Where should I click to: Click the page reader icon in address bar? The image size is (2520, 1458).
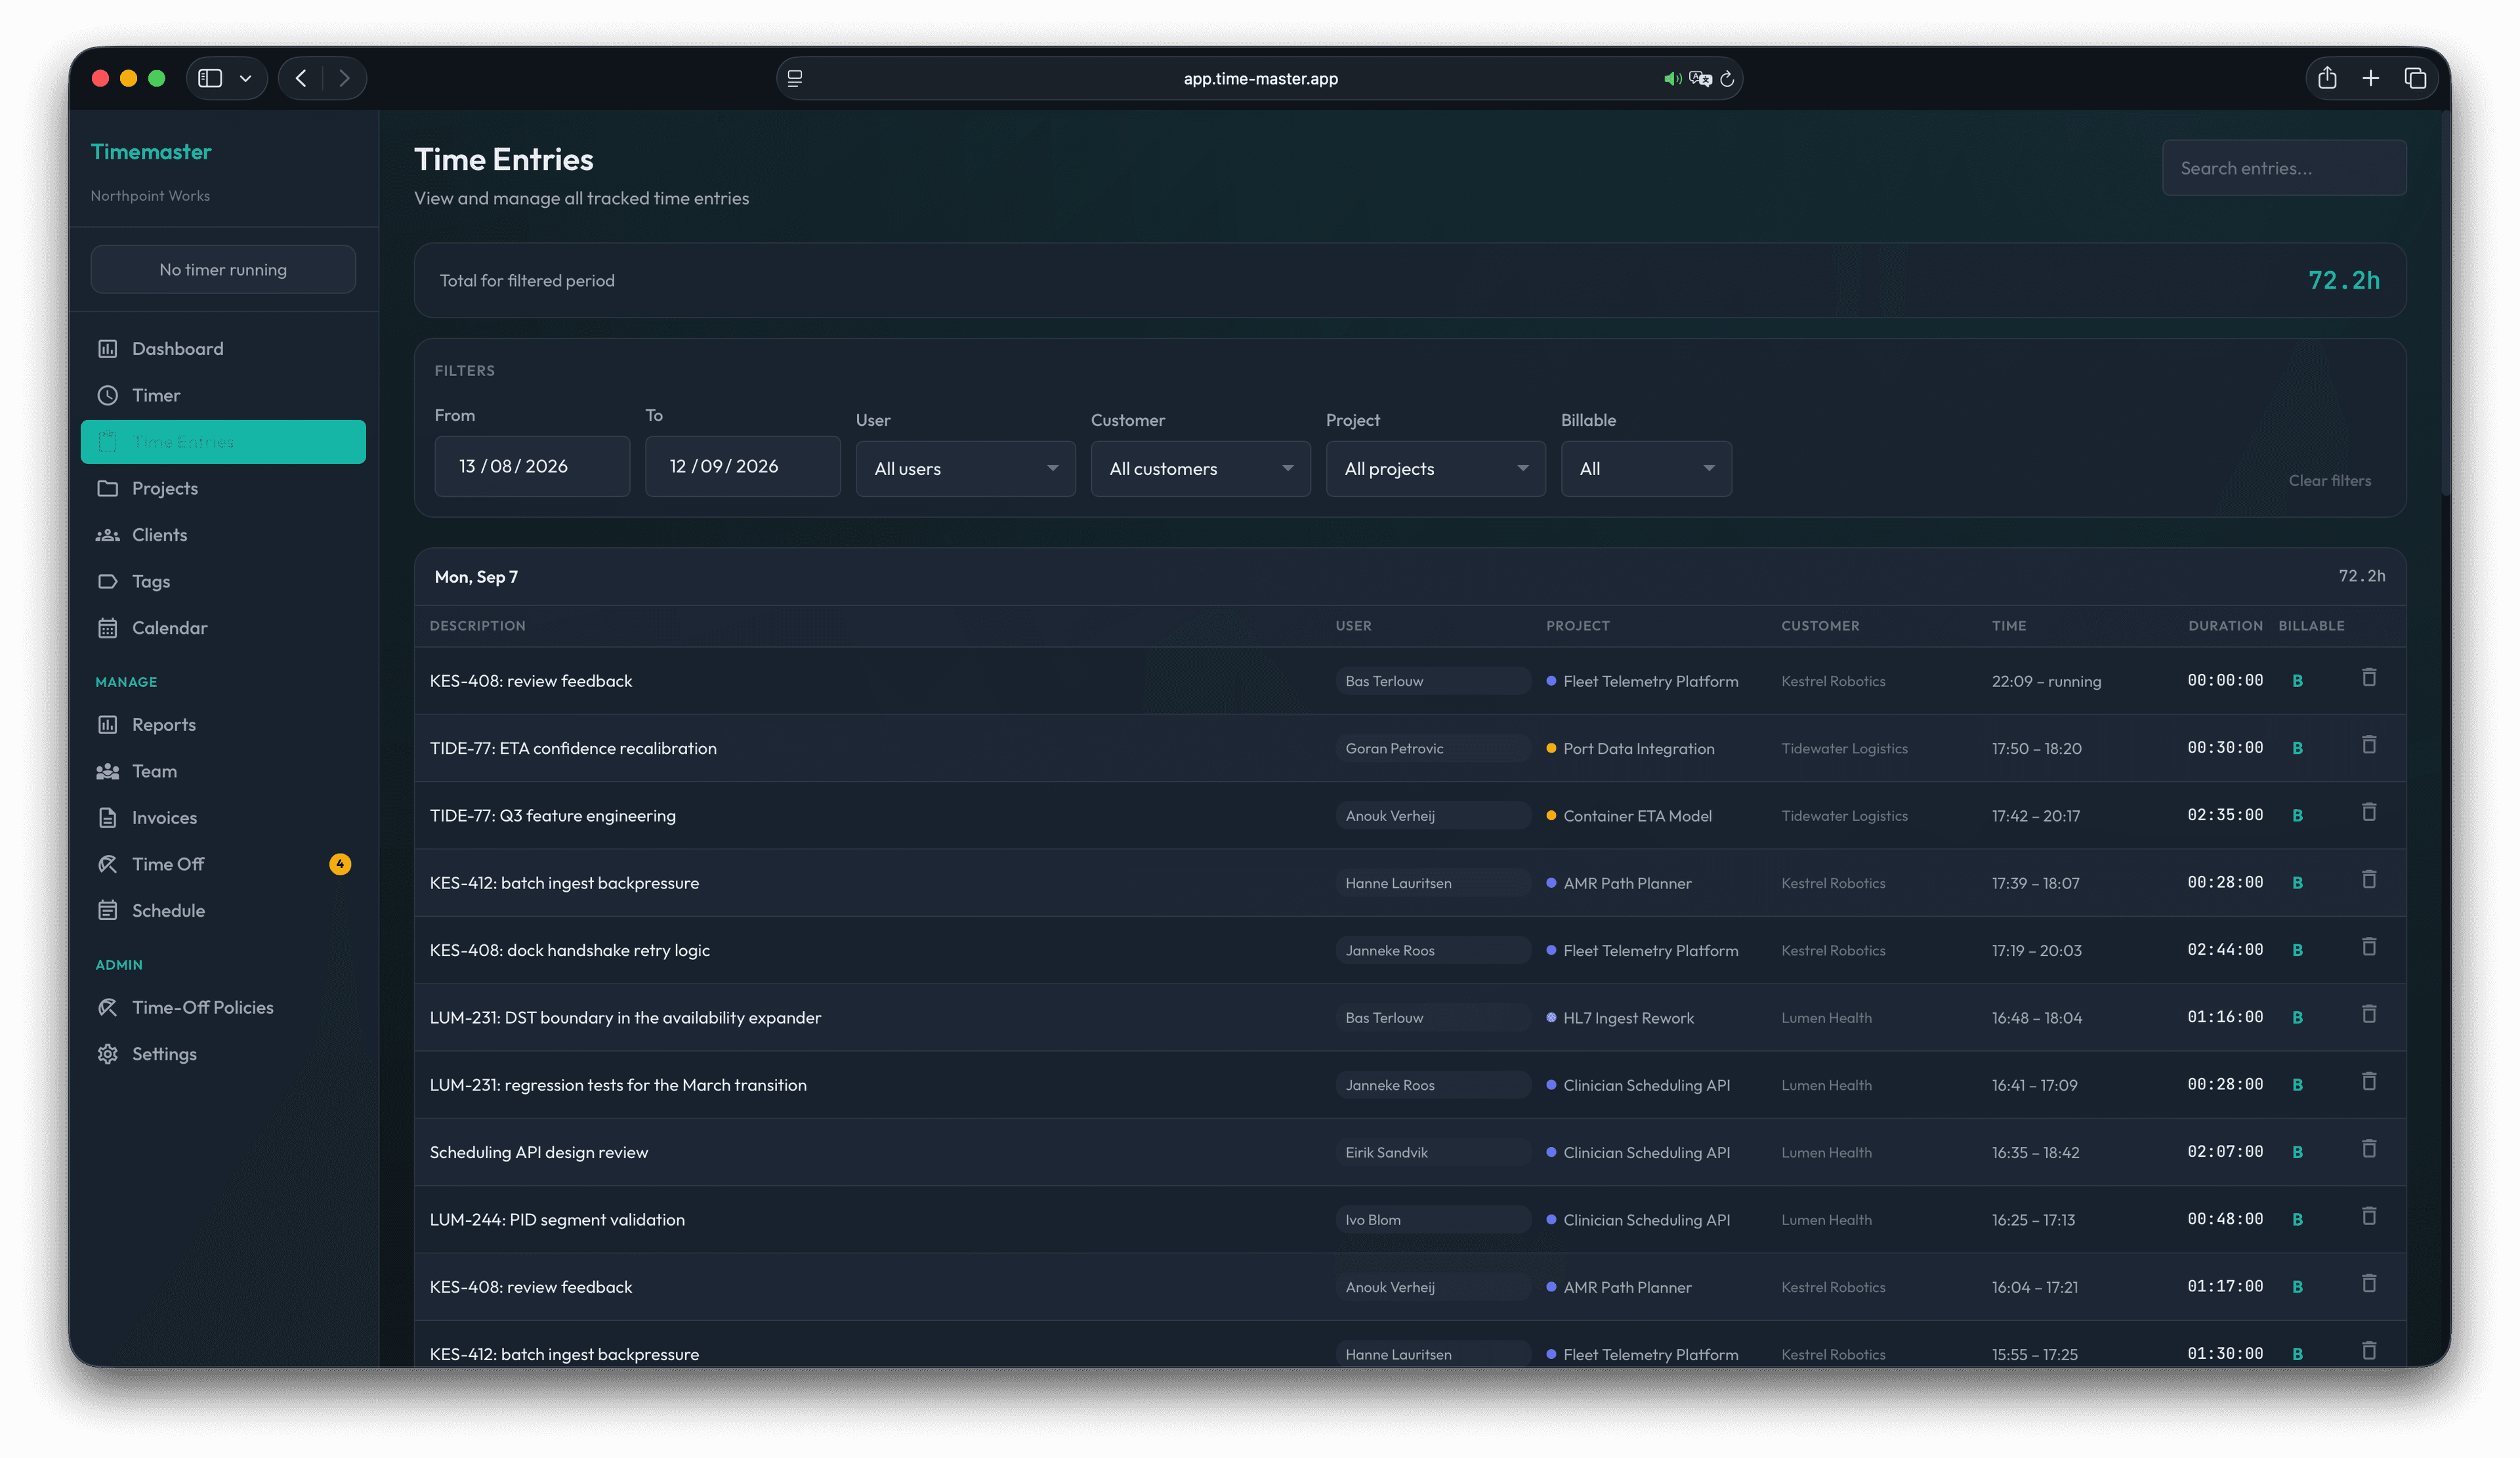[794, 78]
